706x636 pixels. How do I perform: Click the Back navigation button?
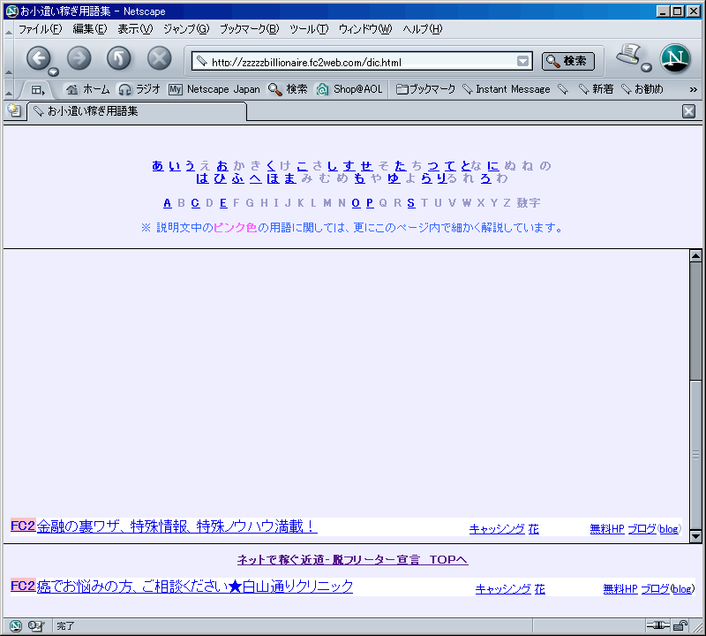38,58
